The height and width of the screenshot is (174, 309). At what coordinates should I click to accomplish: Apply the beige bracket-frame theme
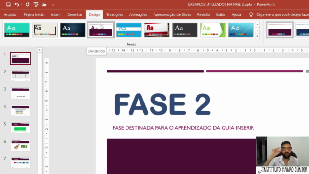(x=45, y=30)
